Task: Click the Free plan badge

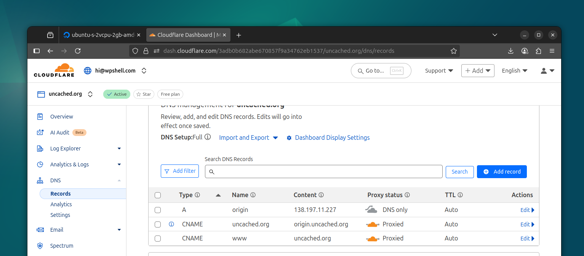Action: click(x=170, y=94)
